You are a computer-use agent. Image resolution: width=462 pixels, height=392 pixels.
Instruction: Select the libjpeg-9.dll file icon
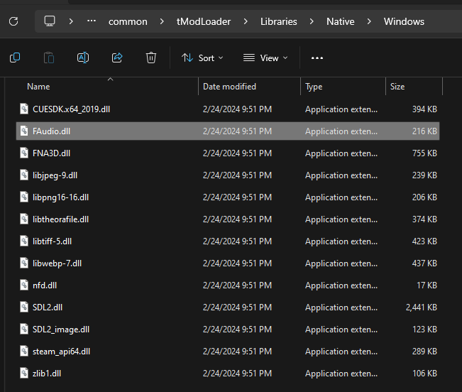pyautogui.click(x=24, y=175)
